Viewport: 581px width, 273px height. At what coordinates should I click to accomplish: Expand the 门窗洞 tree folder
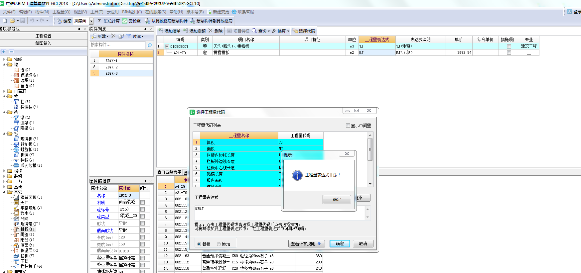4,91
